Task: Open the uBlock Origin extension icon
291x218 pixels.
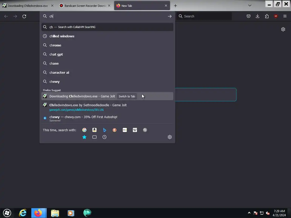Action: point(276,16)
